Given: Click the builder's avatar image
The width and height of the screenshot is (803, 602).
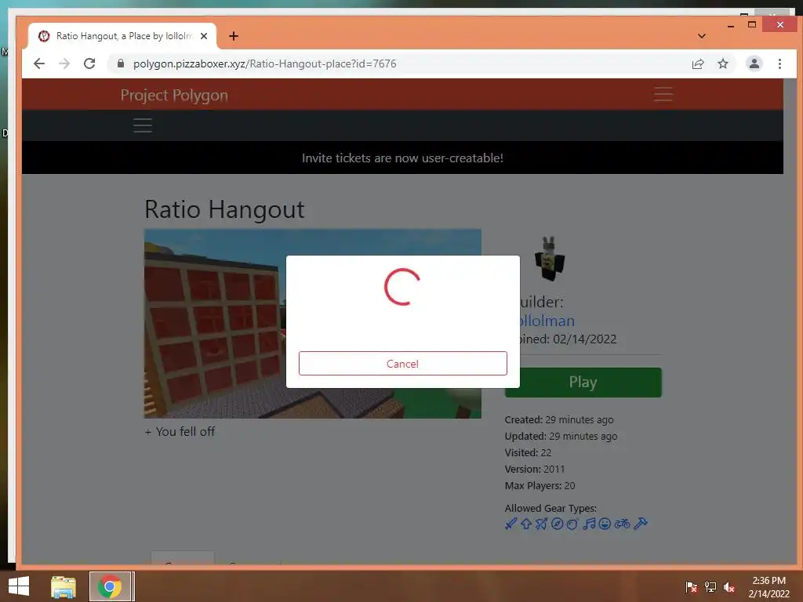Looking at the screenshot, I should click(549, 259).
